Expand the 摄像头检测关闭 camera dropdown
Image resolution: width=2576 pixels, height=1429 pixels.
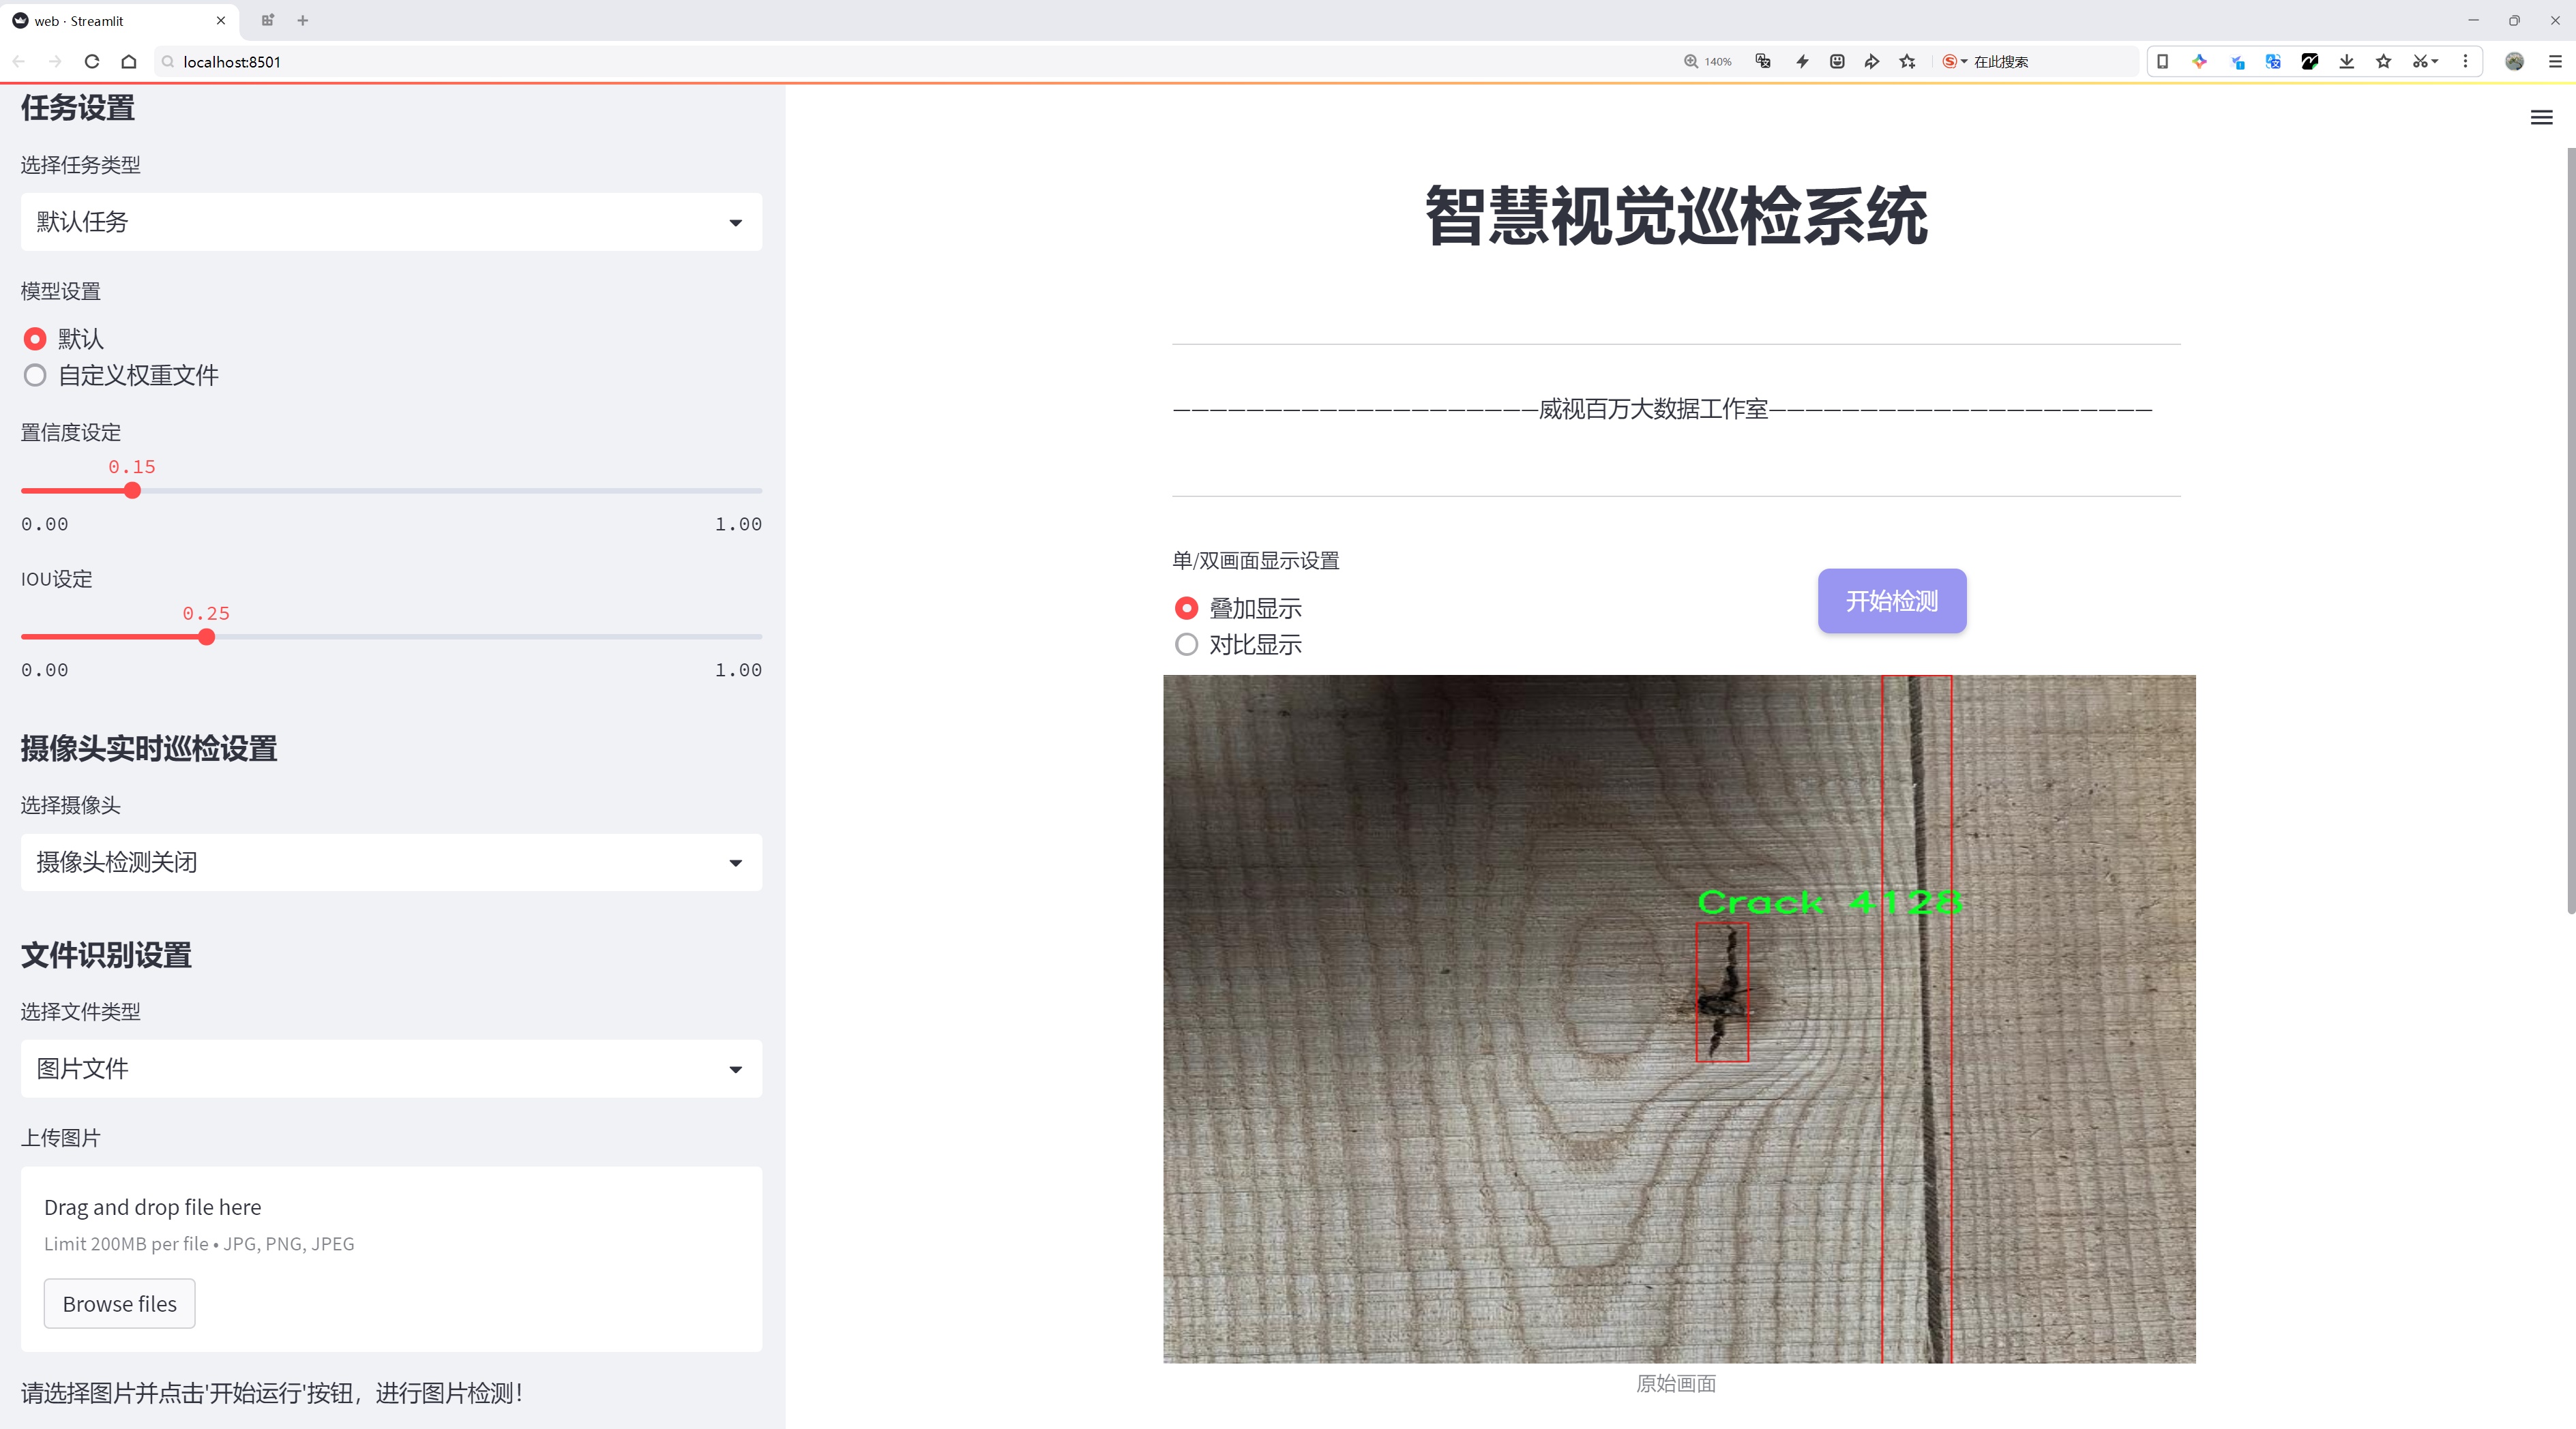[391, 862]
